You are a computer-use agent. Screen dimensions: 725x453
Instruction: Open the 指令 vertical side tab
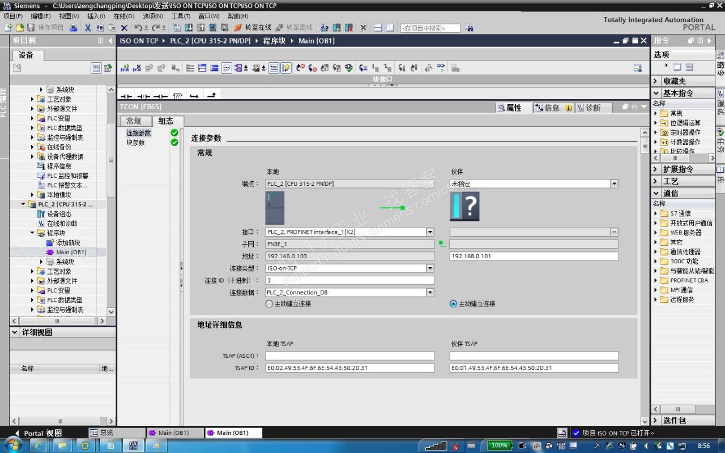(720, 63)
